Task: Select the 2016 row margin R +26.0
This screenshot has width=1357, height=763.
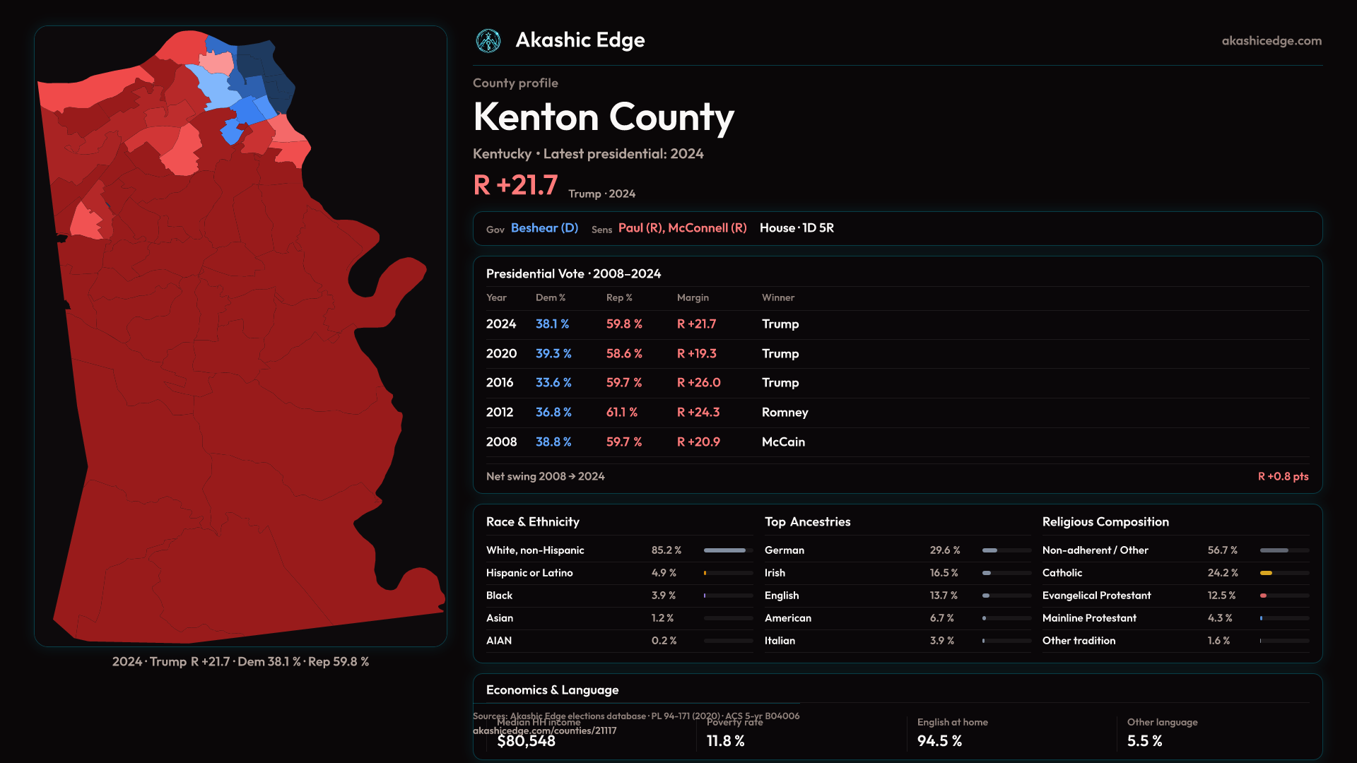Action: tap(698, 383)
